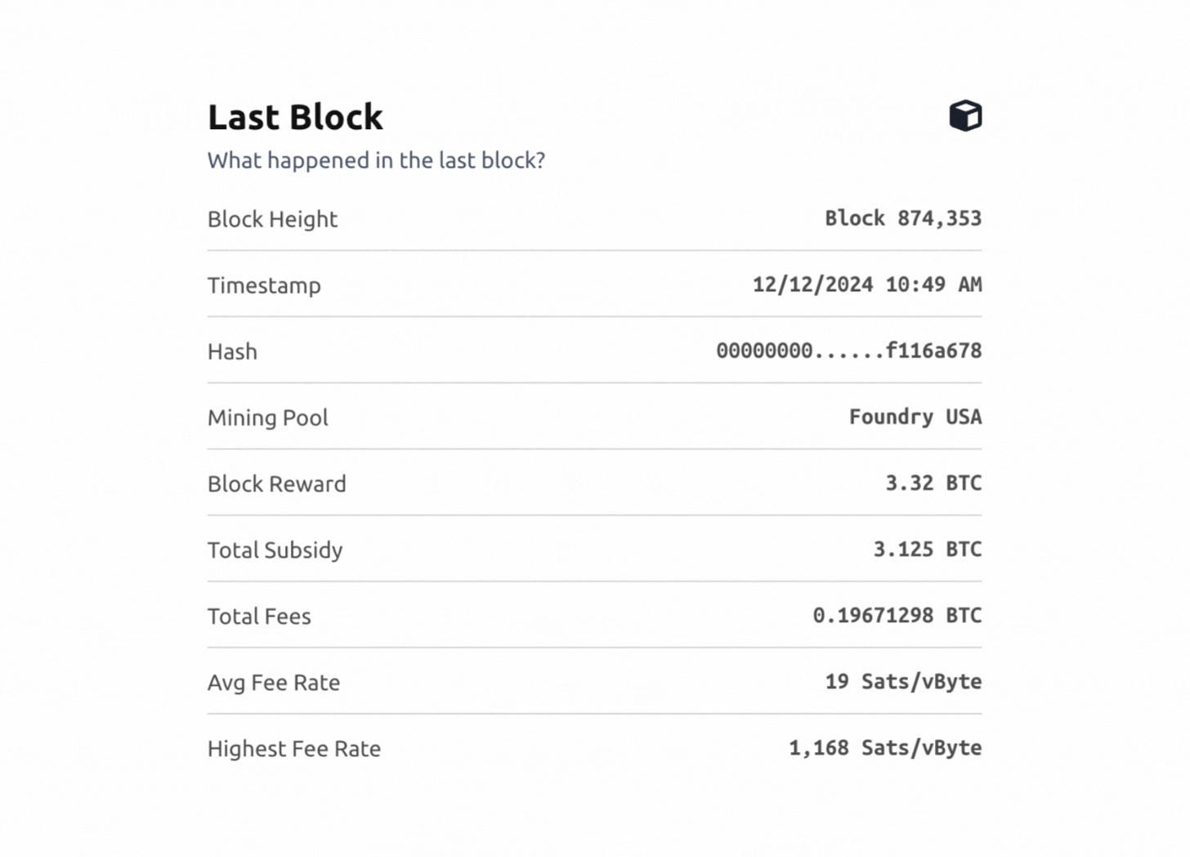Image resolution: width=1190 pixels, height=857 pixels.
Task: Click the block hash value
Action: click(848, 351)
